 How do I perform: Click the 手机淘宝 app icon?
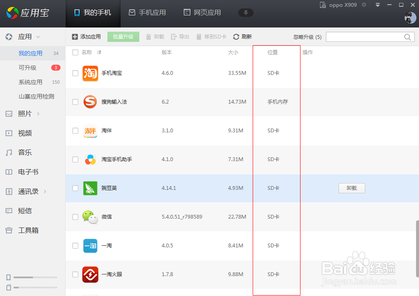pos(90,73)
